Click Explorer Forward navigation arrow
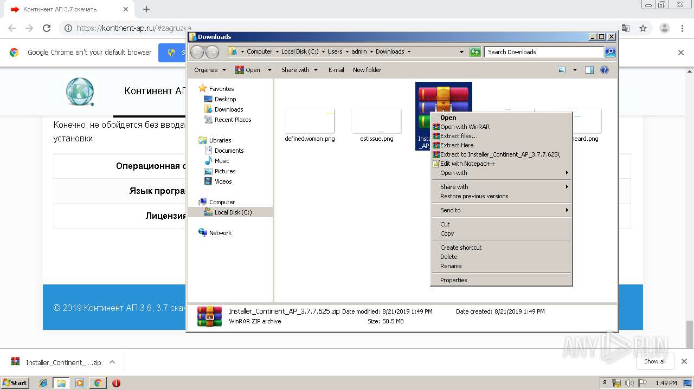 [x=212, y=52]
